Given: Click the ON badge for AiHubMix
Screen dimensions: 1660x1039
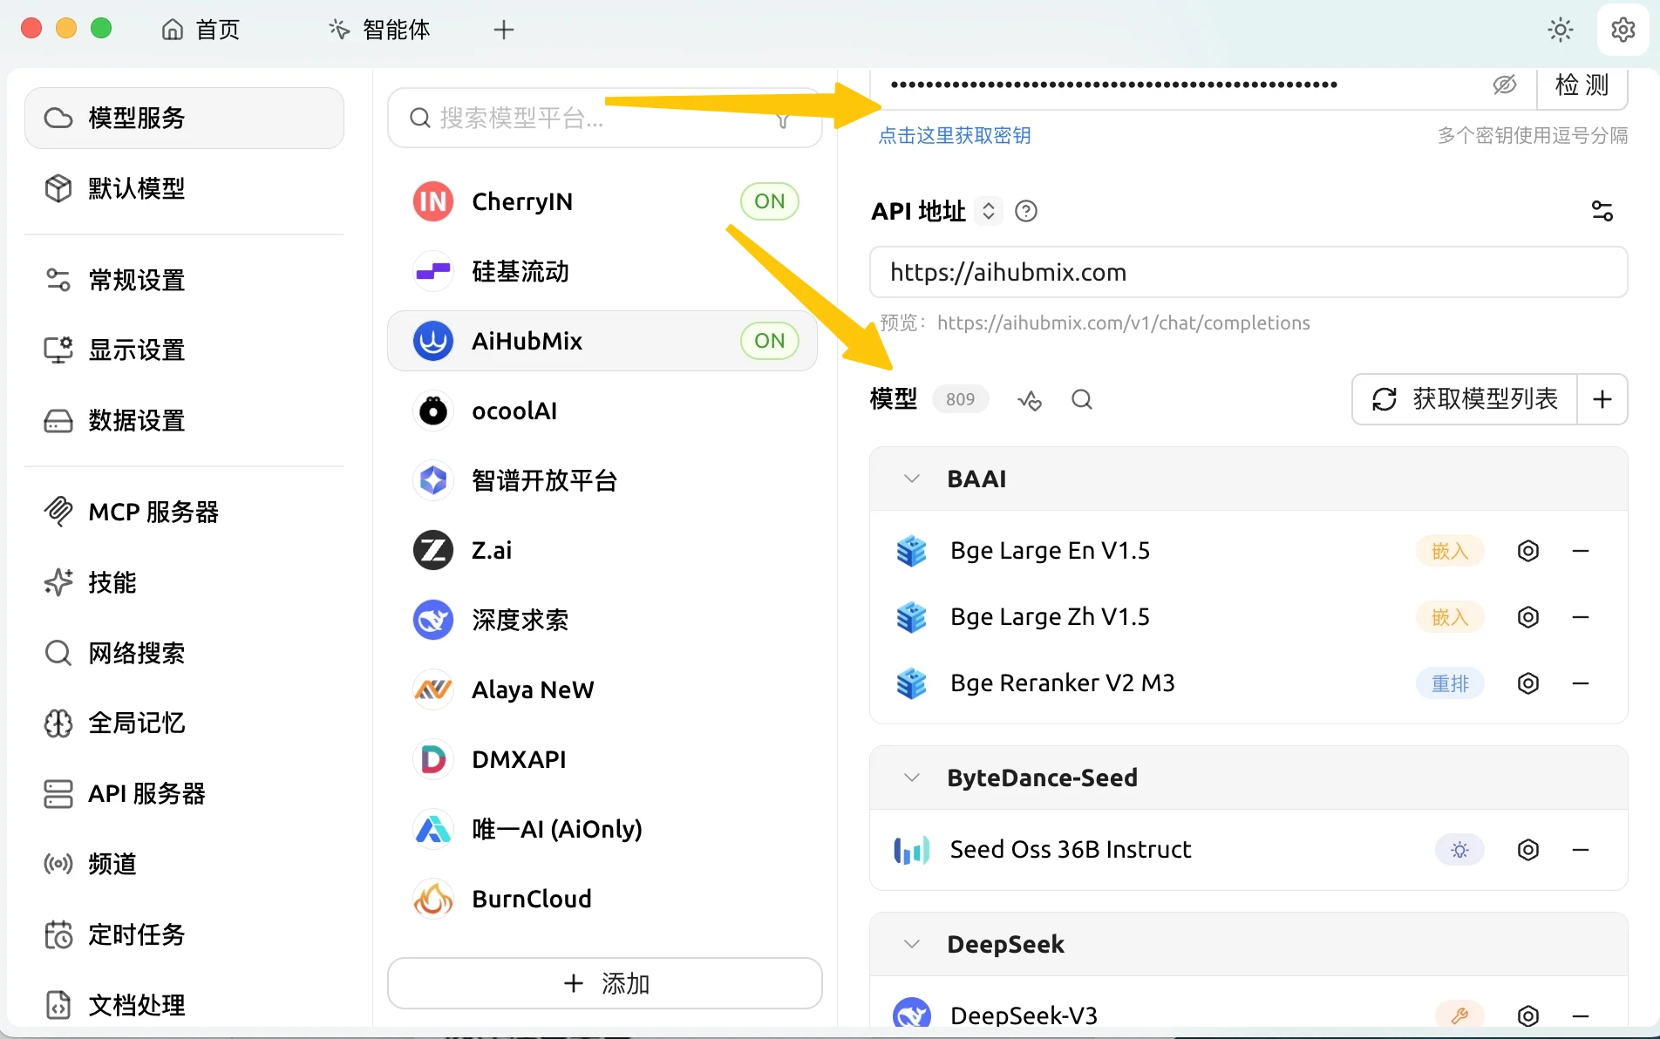Looking at the screenshot, I should tap(770, 341).
